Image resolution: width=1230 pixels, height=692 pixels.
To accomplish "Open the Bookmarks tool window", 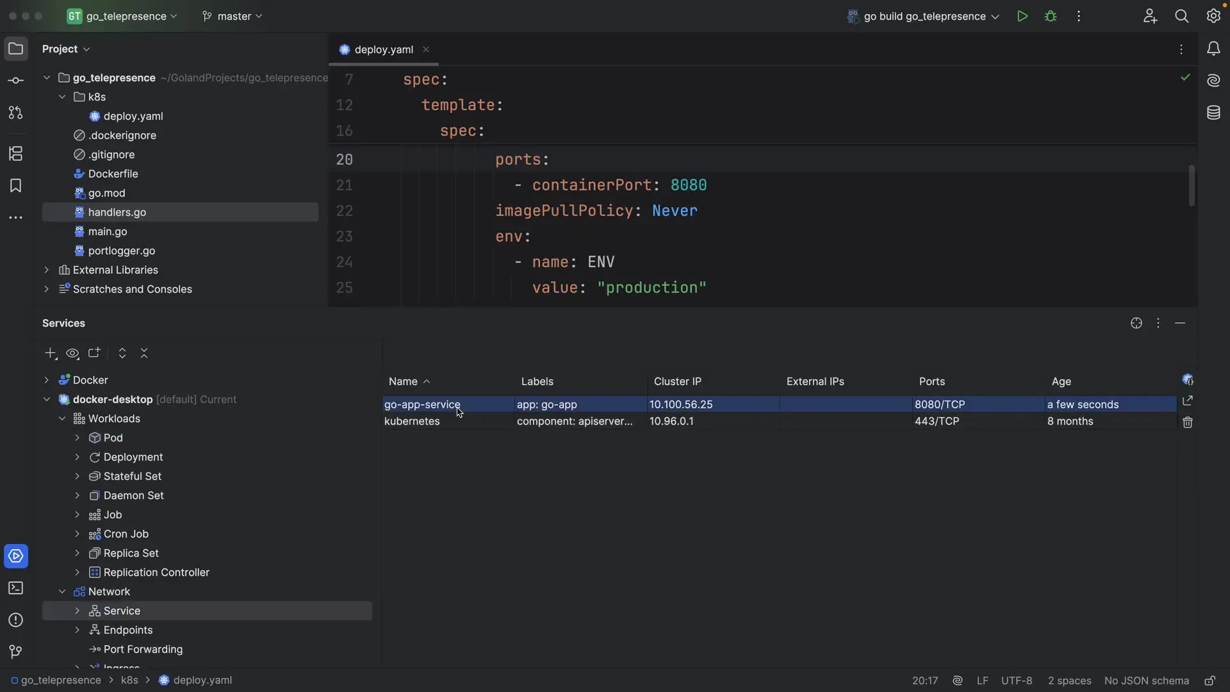I will click(16, 186).
